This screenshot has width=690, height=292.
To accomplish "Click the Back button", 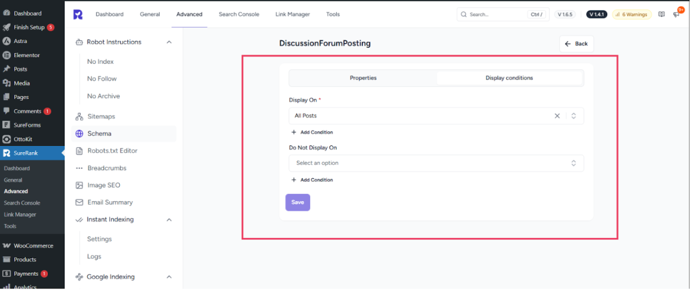I will tap(577, 44).
